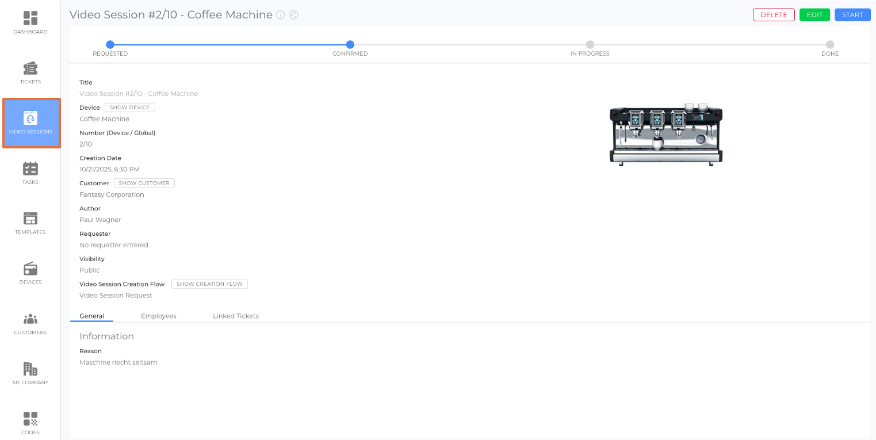Go to Tickets in the sidebar
The image size is (876, 440).
click(x=30, y=68)
